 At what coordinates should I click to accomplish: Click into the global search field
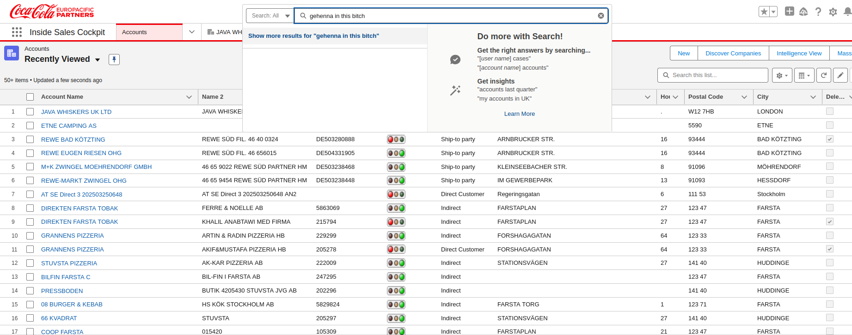451,16
